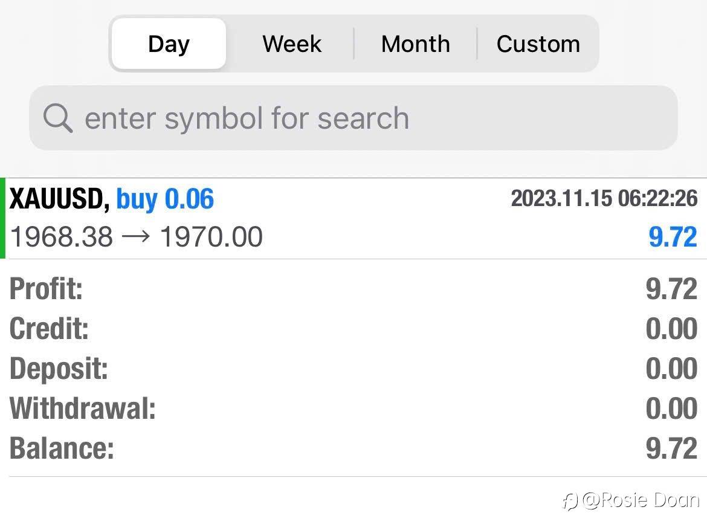
Task: Open the Month history tab
Action: (415, 44)
